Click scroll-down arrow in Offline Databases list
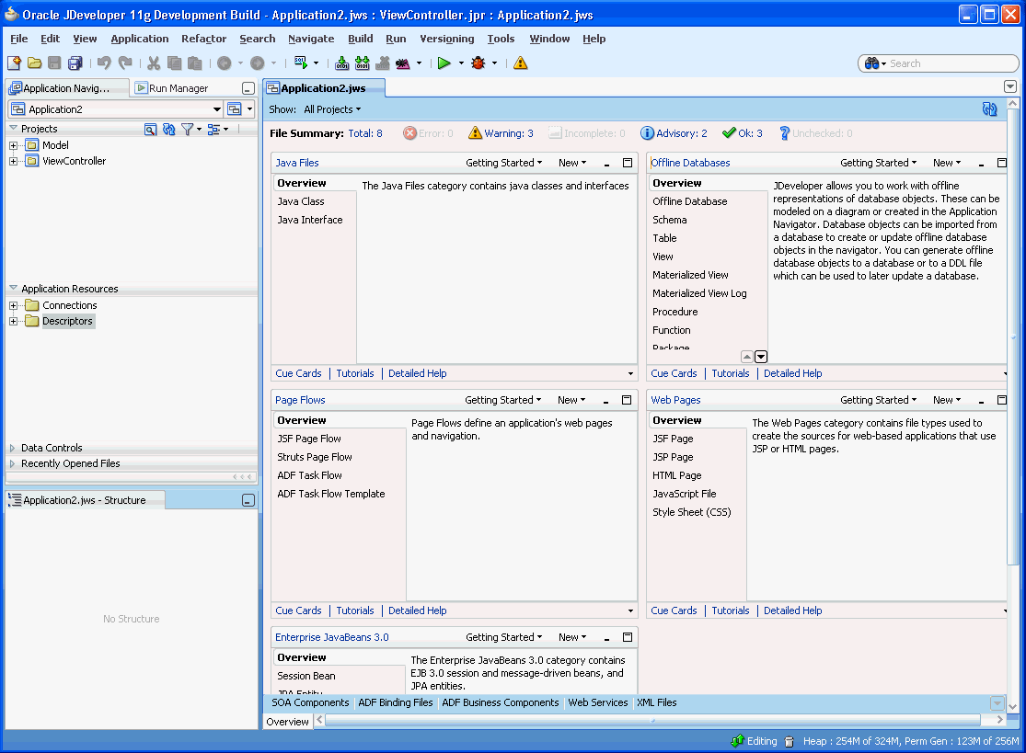 tap(760, 357)
